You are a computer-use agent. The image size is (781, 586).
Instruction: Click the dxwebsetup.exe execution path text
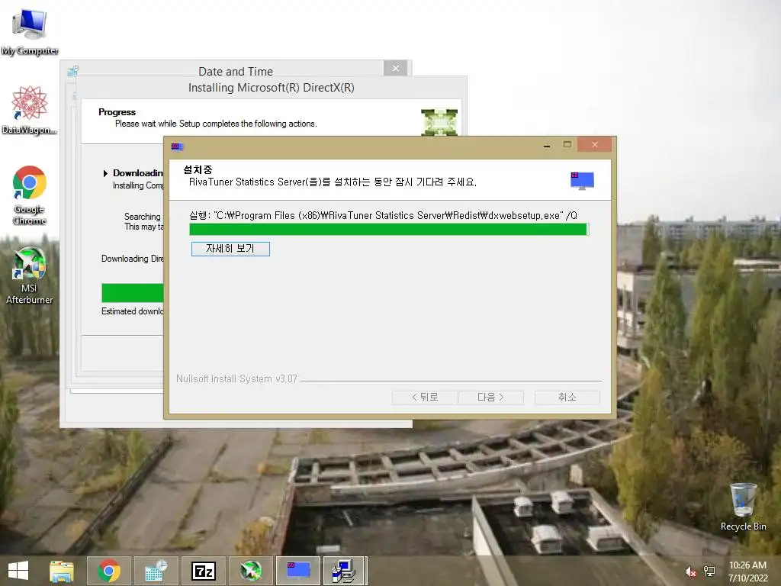(x=383, y=215)
